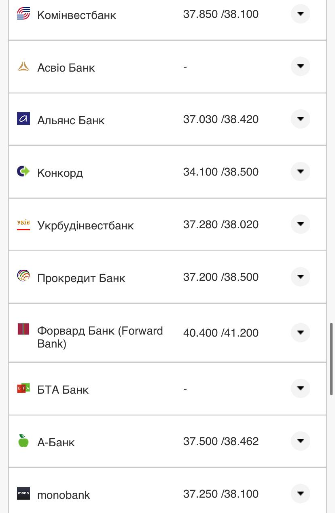Click the БТА Банк name
Viewport: 335px width, 513px height.
tap(63, 390)
